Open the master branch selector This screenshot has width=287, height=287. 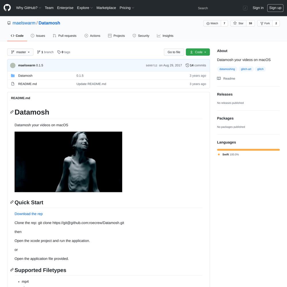tap(20, 52)
